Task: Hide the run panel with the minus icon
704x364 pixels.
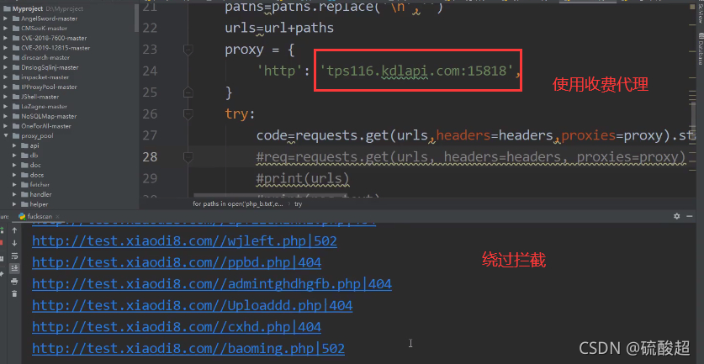Action: click(690, 216)
